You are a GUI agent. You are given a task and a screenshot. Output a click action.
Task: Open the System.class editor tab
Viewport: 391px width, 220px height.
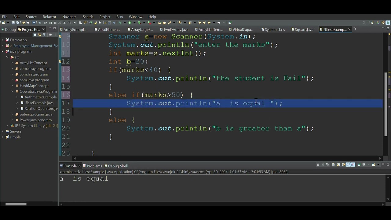coord(272,30)
